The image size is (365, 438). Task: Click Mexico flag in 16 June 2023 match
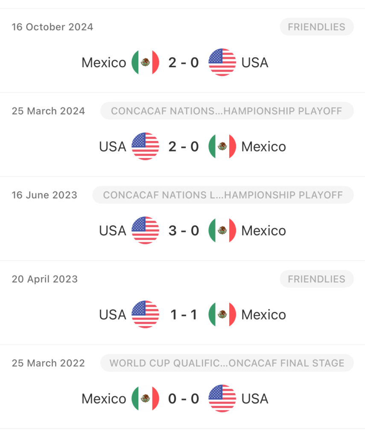click(x=222, y=231)
